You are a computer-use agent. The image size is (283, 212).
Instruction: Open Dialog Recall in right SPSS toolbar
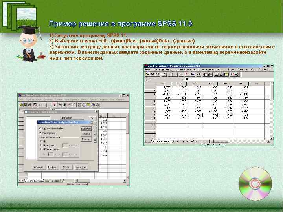tap(164, 74)
